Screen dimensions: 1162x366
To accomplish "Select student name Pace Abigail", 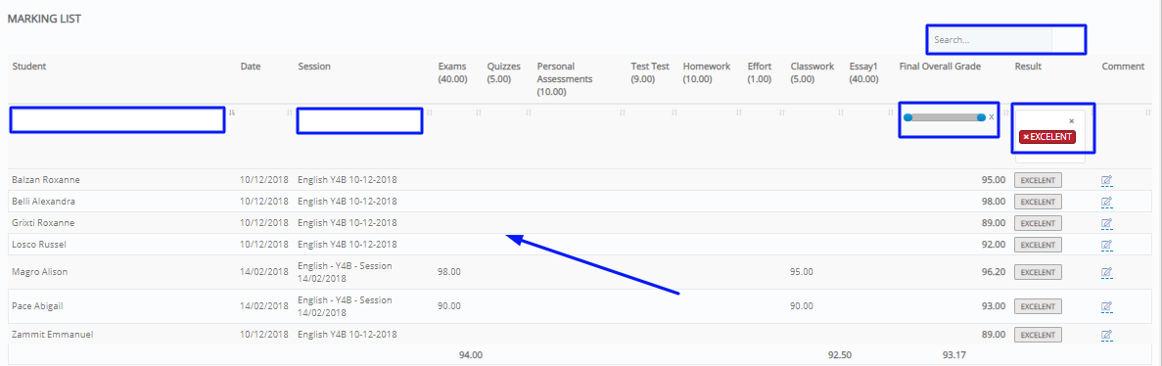I will 38,306.
